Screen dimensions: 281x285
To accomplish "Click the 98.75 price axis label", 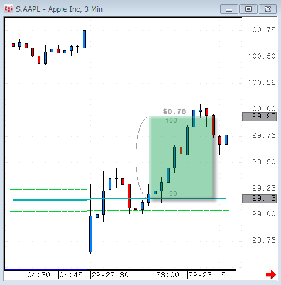I will (264, 240).
